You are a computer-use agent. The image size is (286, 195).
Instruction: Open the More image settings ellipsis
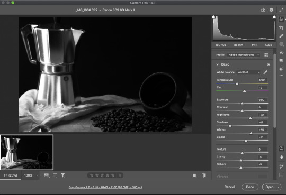[x=281, y=76]
